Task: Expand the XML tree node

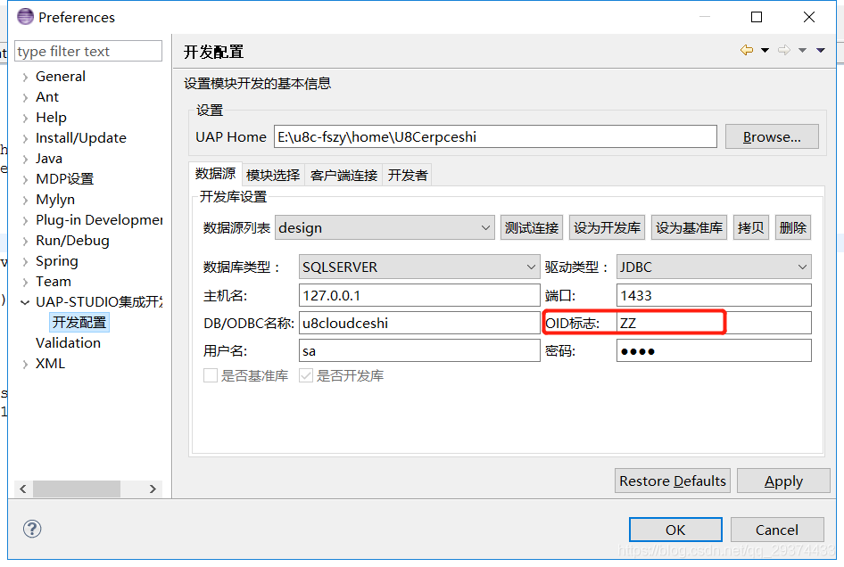Action: click(25, 364)
